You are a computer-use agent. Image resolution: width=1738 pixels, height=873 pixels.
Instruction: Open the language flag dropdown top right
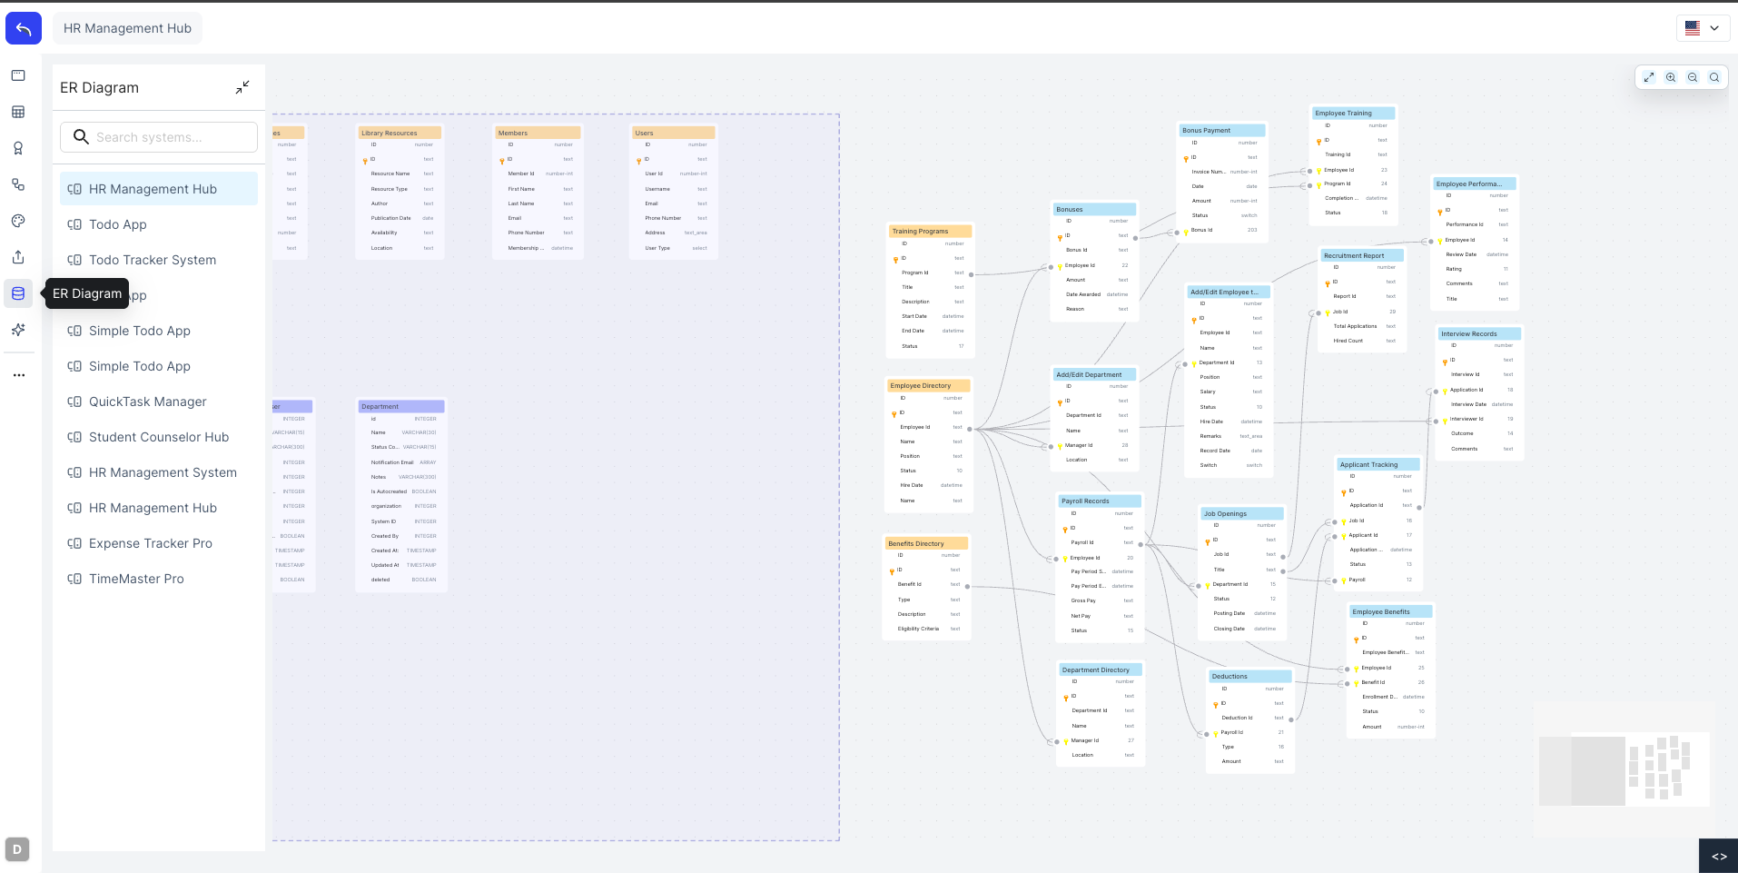(x=1703, y=27)
